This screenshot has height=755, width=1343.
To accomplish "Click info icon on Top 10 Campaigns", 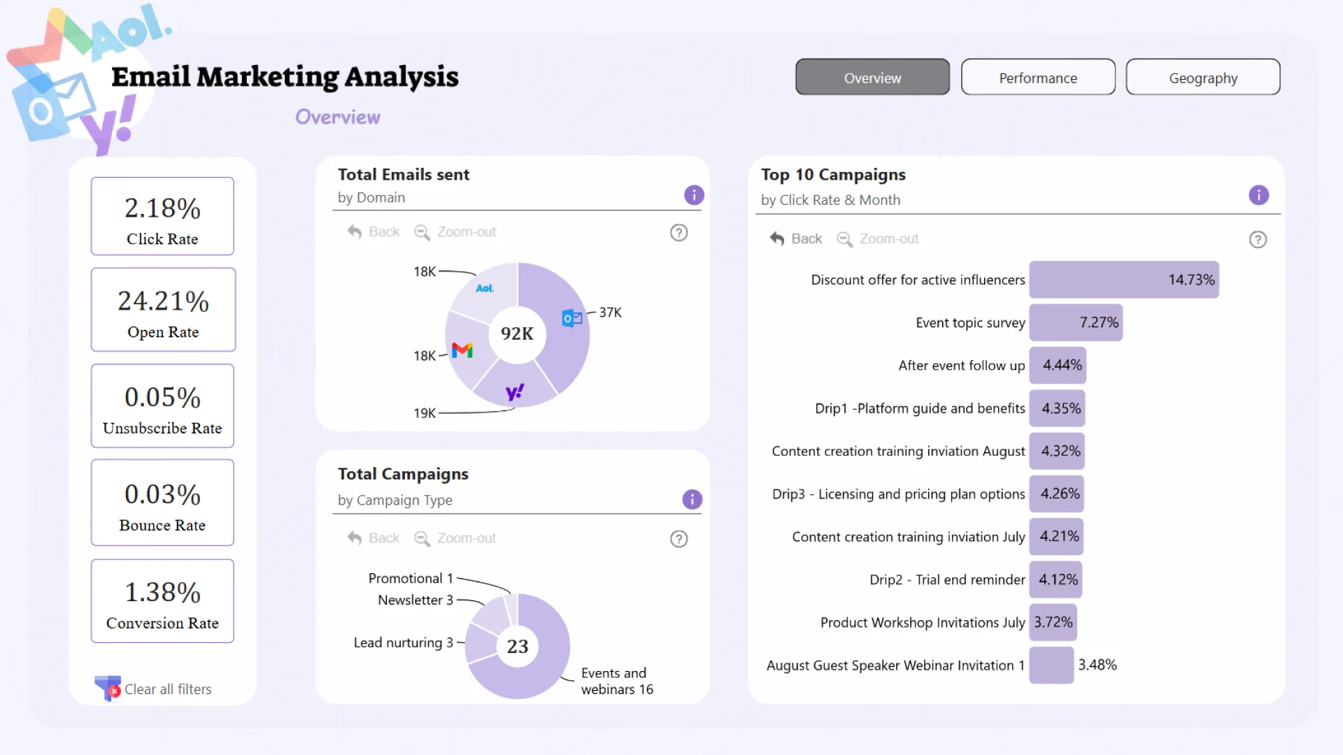I will click(1258, 195).
